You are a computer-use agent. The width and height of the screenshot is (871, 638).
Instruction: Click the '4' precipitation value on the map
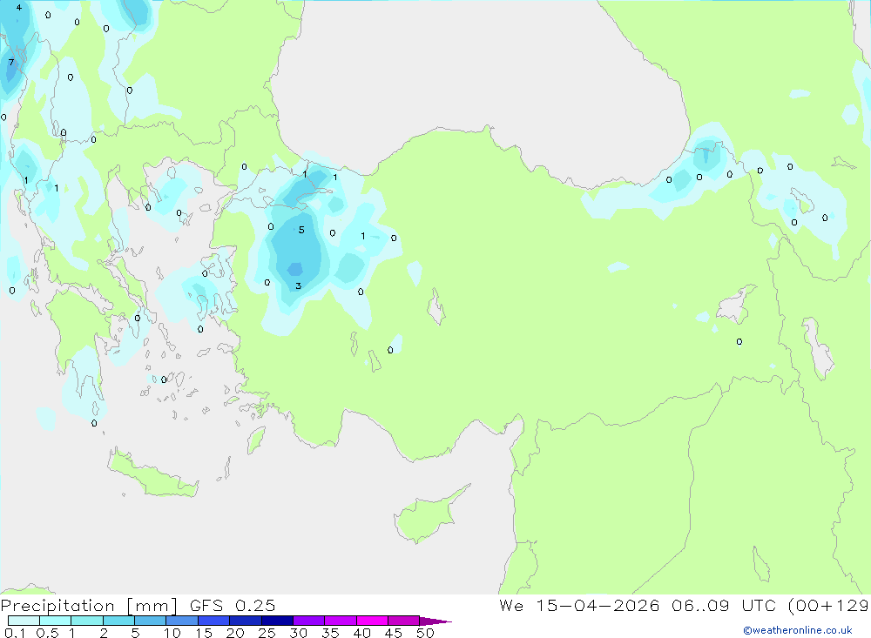click(19, 8)
